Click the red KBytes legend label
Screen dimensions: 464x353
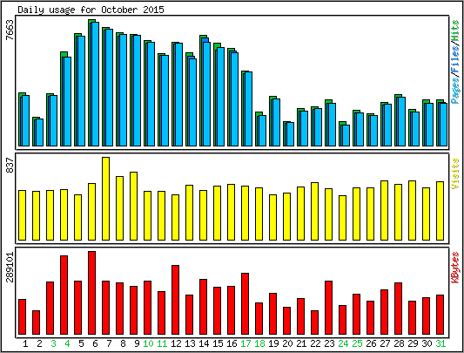[x=455, y=268]
